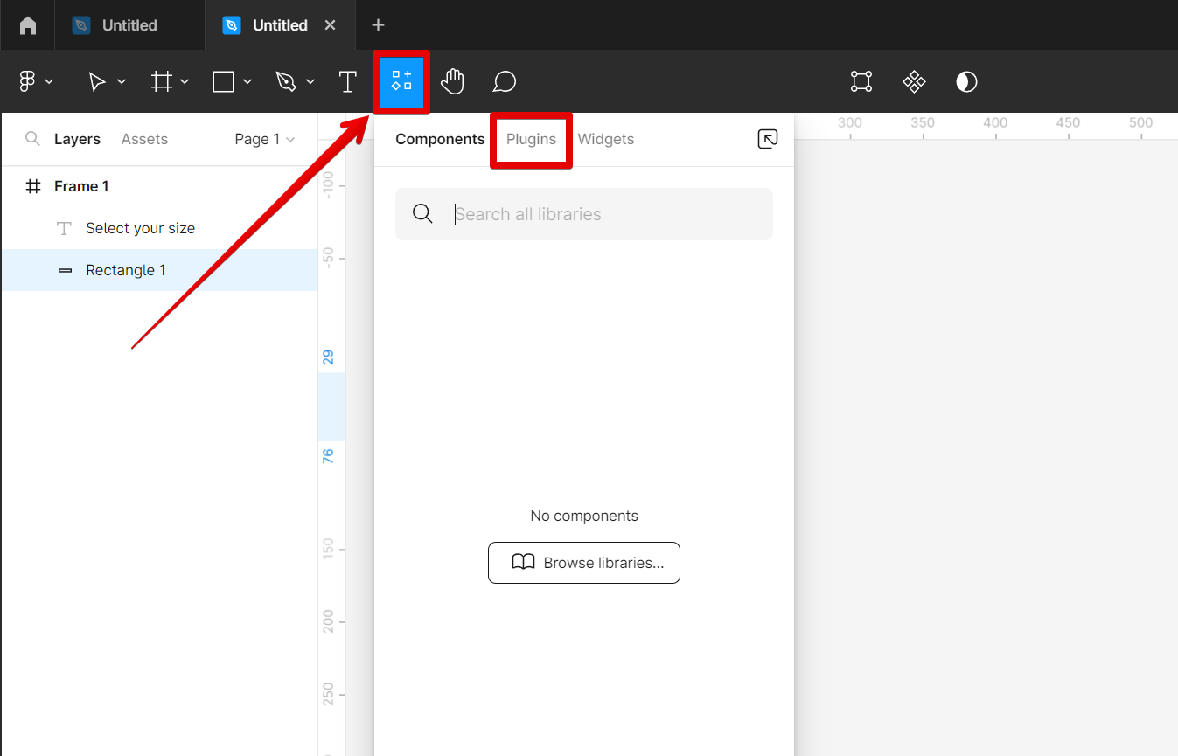Open the Assets tab

point(144,139)
